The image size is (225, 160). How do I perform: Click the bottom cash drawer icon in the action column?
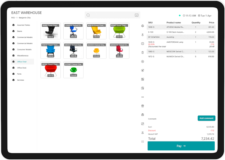coord(143,142)
